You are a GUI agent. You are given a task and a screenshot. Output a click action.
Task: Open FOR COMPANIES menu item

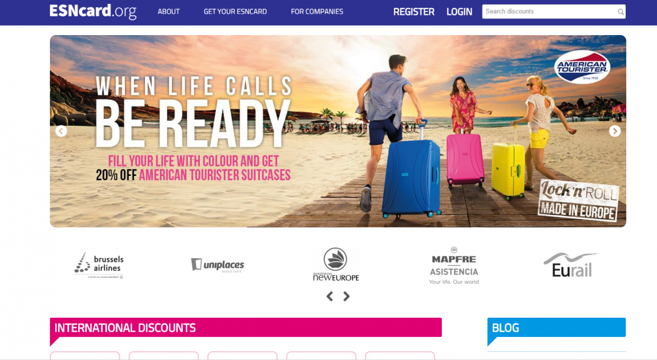(x=317, y=12)
